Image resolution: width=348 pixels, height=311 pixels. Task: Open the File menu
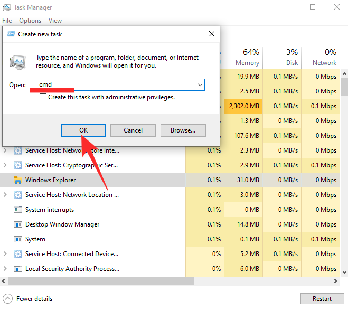tap(7, 21)
